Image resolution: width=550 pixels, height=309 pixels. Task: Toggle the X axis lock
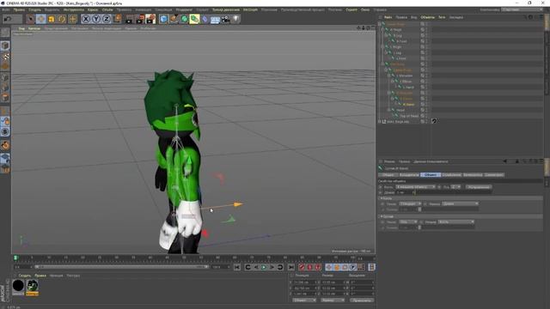(86, 19)
